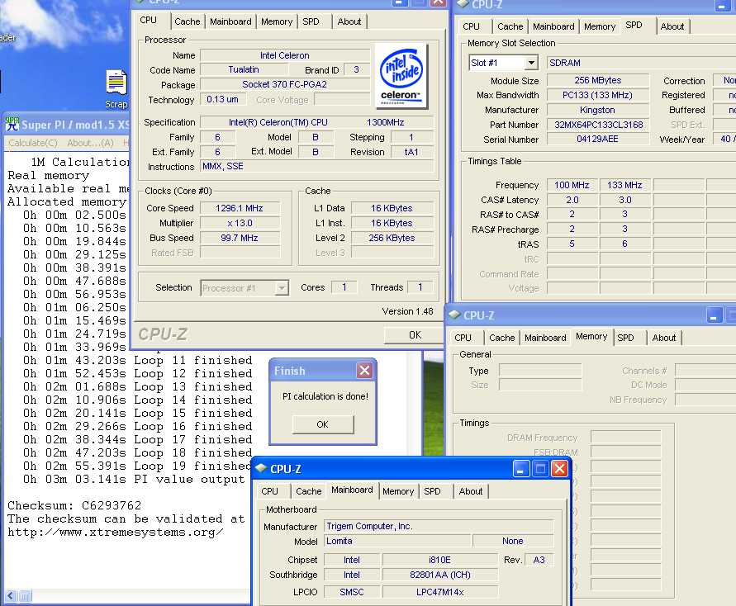Select Cache tab in CPU-Z SPD window
736x606 pixels.
[x=510, y=26]
